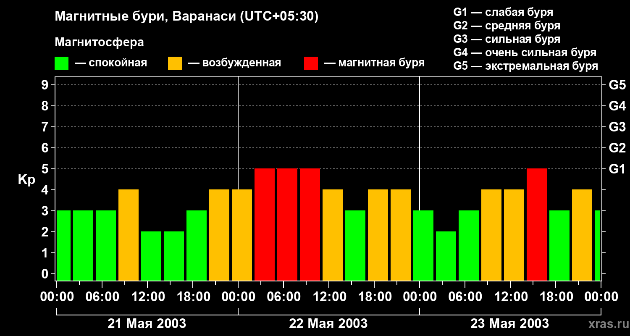Click the green Kp 3 bar before 18:00 on 22 May
The width and height of the screenshot is (630, 336).
(355, 245)
